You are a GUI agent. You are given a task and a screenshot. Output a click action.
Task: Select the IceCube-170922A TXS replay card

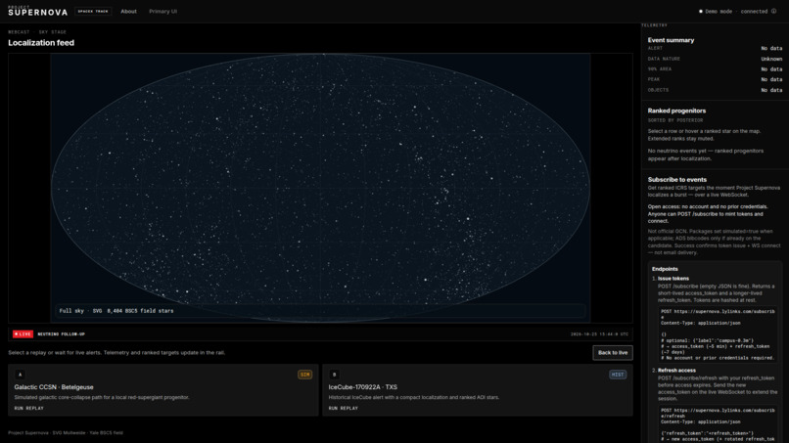pos(478,390)
